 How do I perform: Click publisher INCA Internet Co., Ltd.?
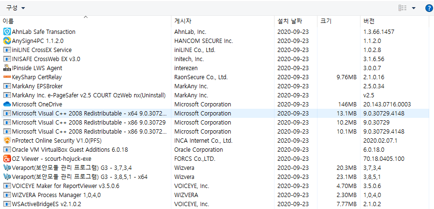tap(203, 141)
